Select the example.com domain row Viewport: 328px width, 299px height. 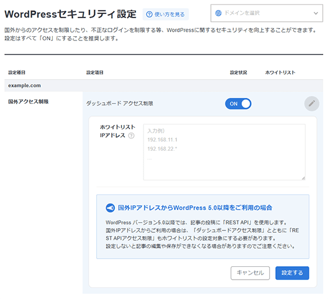coord(164,86)
